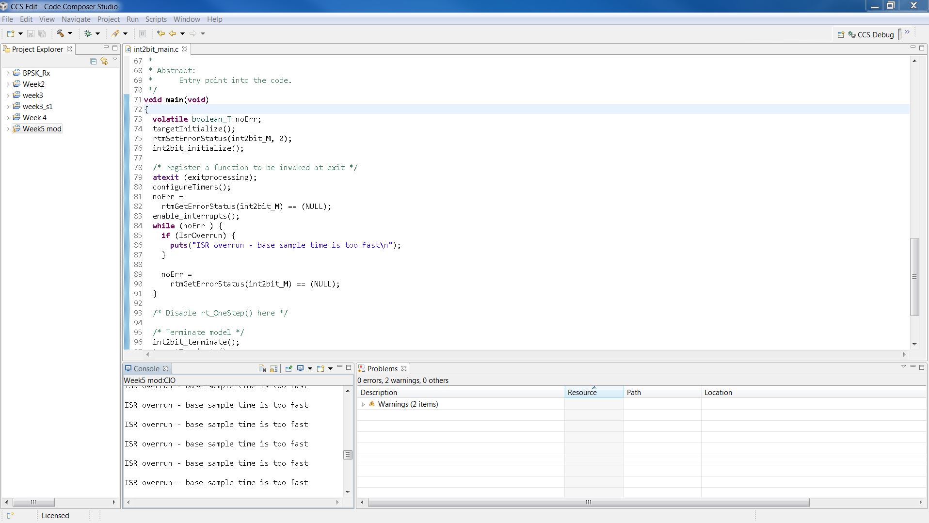
Task: Click the hammer Build icon
Action: click(x=60, y=33)
